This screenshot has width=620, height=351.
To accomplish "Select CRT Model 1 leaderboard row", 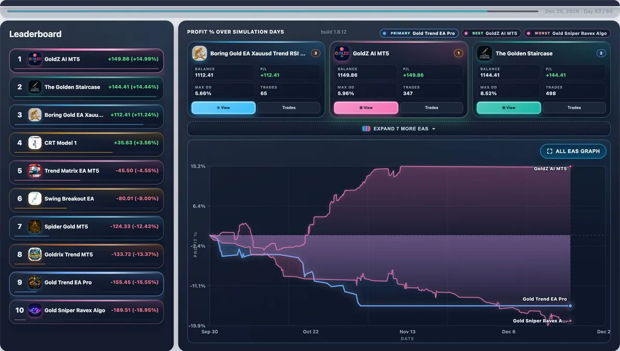I will coord(86,144).
